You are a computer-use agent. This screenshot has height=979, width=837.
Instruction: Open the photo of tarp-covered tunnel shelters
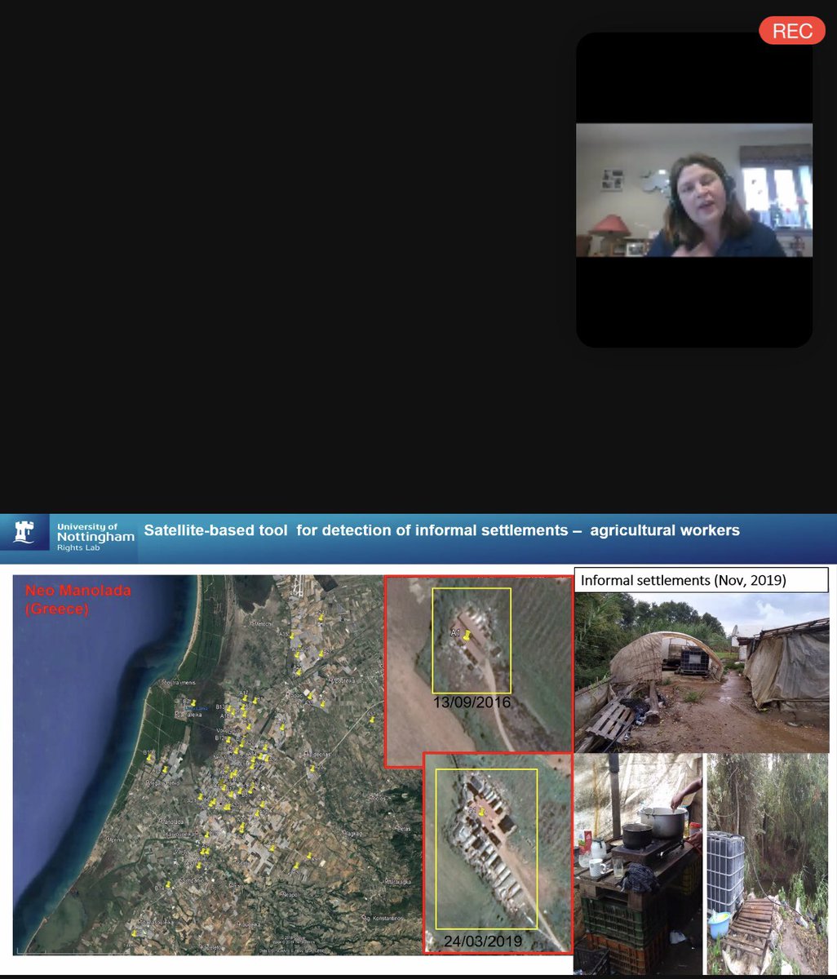702,672
